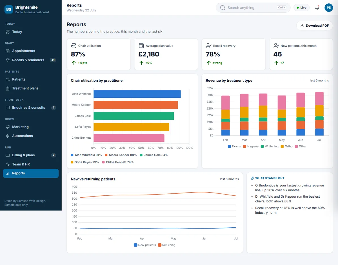
Task: Click the Automations lightning bolt icon
Action: [x=8, y=136]
